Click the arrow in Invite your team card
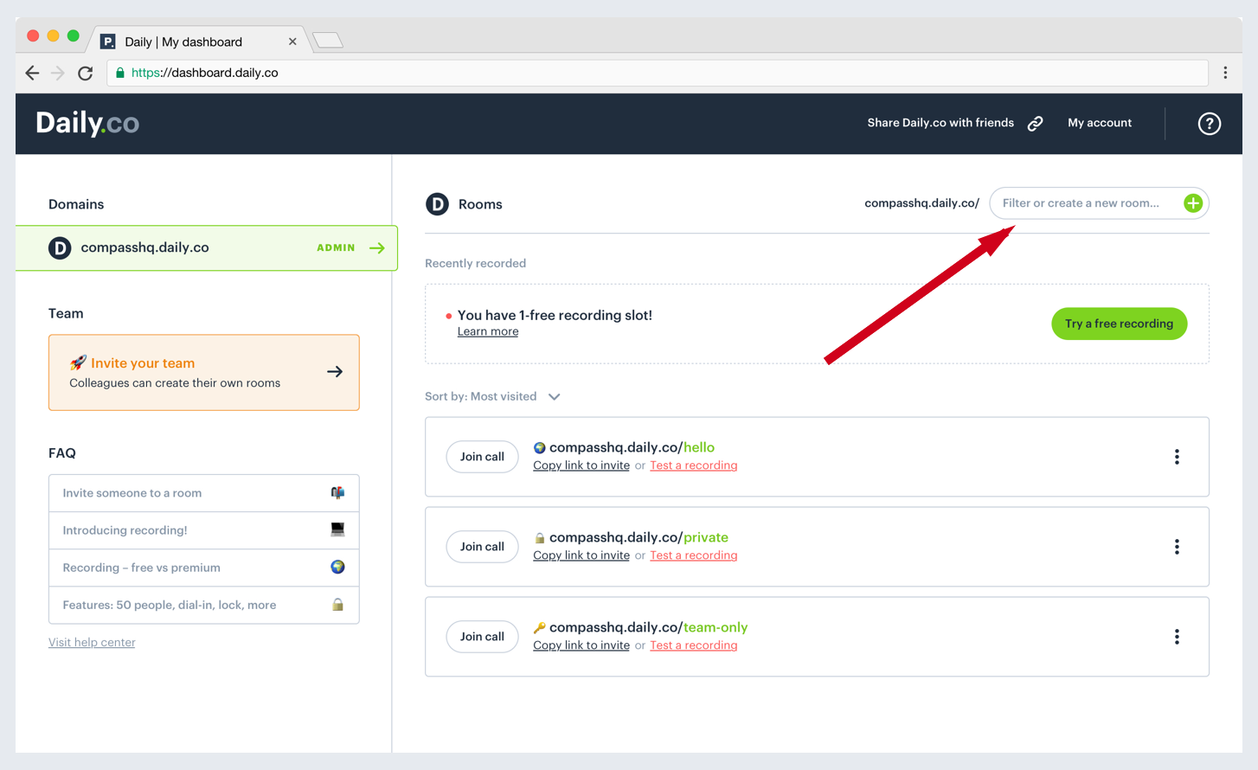This screenshot has width=1258, height=770. (x=335, y=372)
